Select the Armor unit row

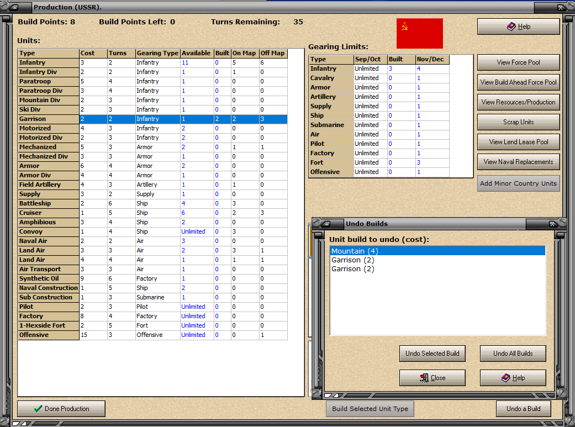152,166
